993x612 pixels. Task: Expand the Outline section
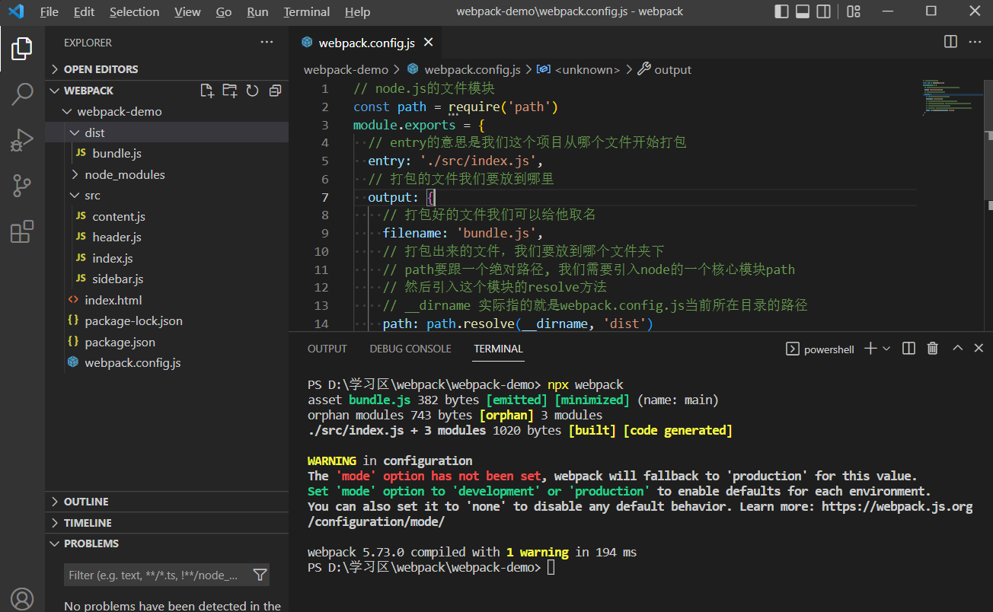tap(167, 502)
